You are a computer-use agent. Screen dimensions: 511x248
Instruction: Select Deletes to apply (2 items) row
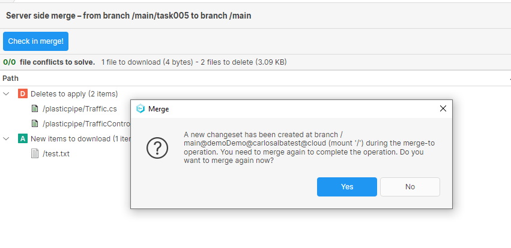[x=74, y=93]
